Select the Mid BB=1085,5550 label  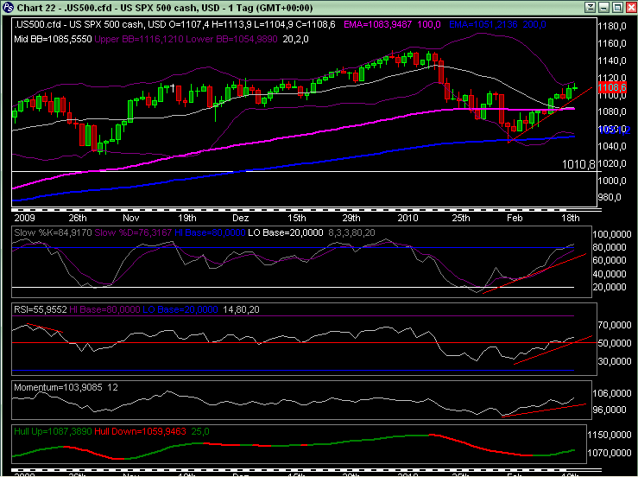pos(53,39)
